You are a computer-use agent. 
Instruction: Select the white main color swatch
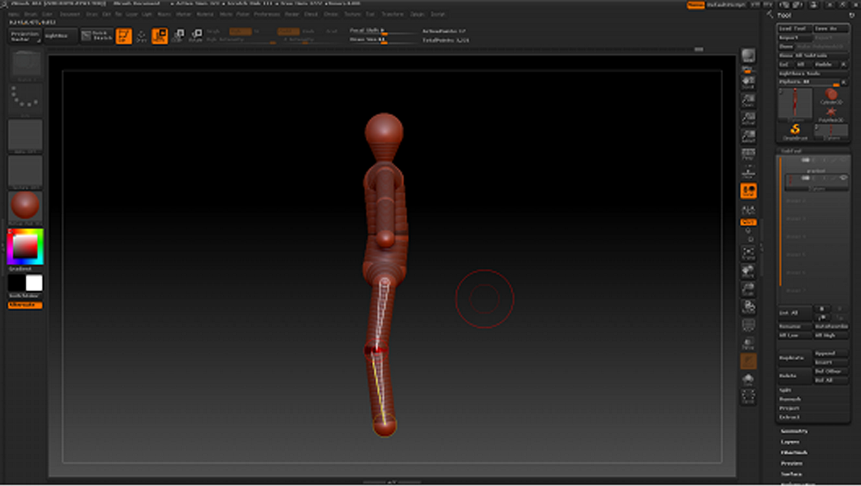[x=33, y=283]
